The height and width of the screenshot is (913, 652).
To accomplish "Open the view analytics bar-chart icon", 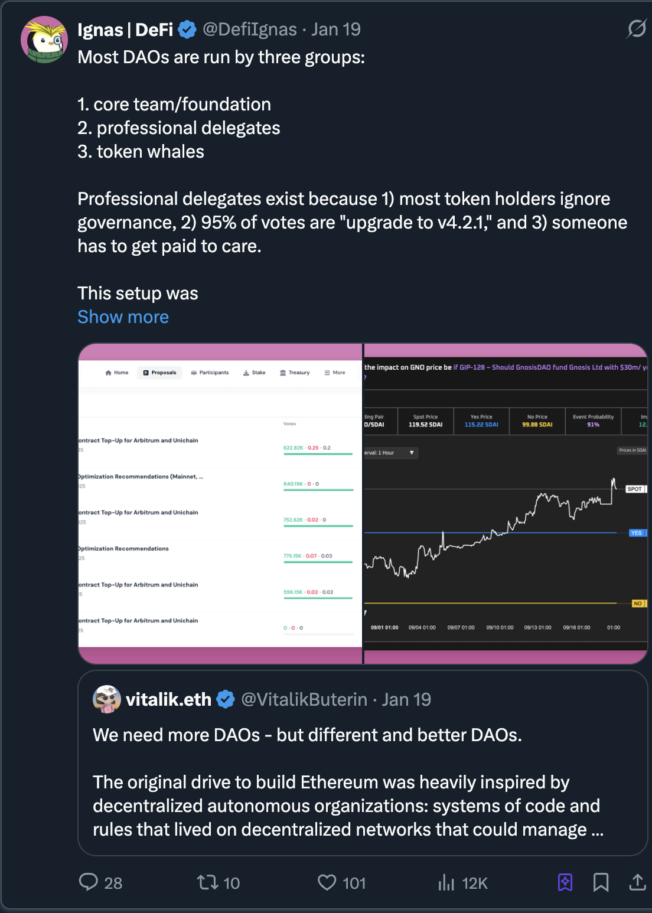I will click(x=446, y=882).
